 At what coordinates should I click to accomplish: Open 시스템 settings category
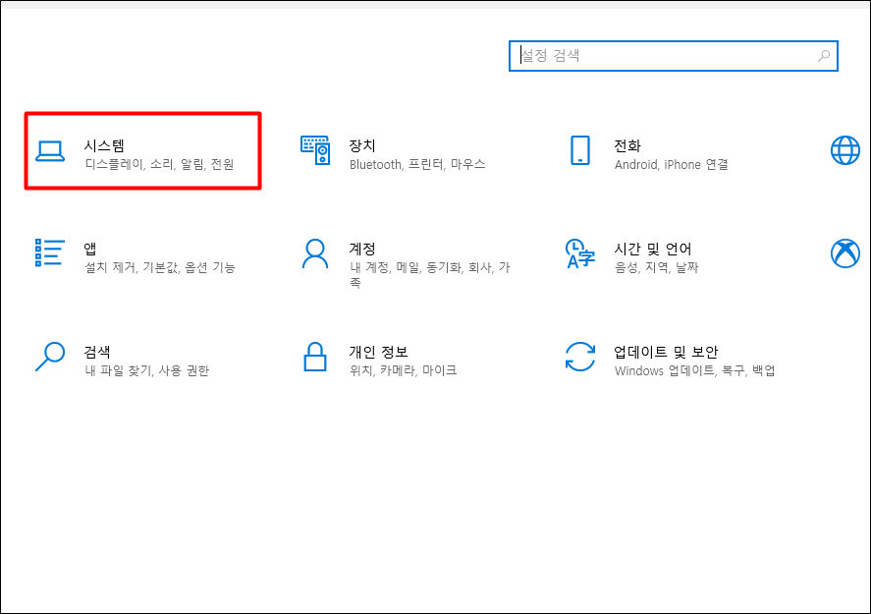(142, 151)
